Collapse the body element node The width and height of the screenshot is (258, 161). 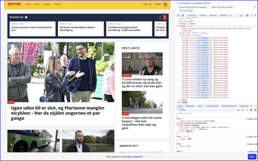[179, 26]
